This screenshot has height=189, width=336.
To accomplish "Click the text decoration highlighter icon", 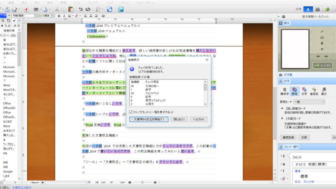I will click(77, 16).
